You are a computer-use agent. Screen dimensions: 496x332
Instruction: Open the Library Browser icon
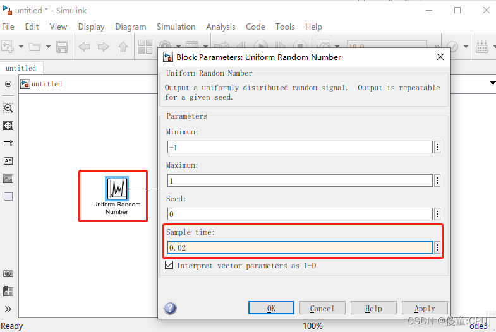tap(145, 47)
